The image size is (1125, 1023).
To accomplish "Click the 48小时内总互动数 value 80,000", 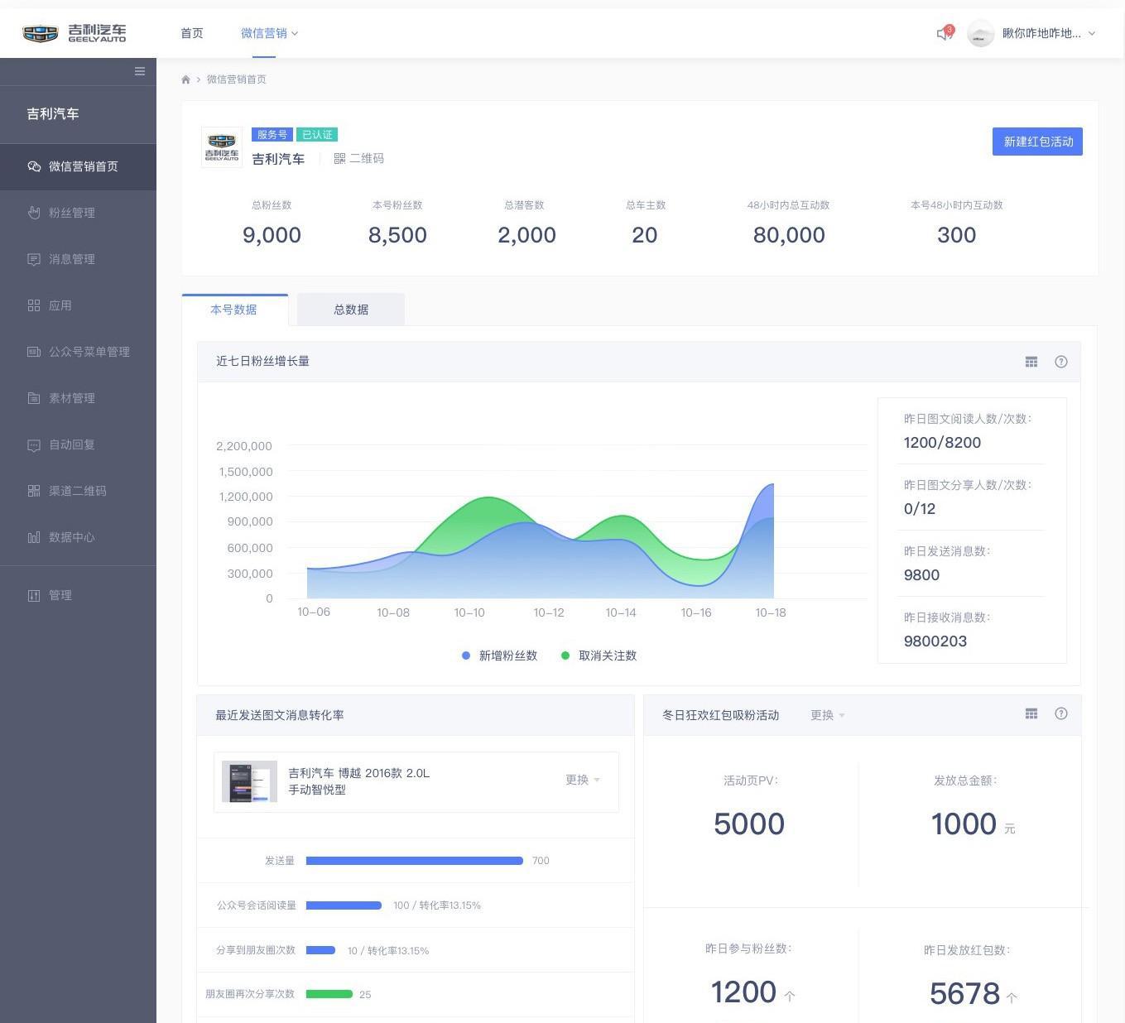I will click(x=789, y=235).
